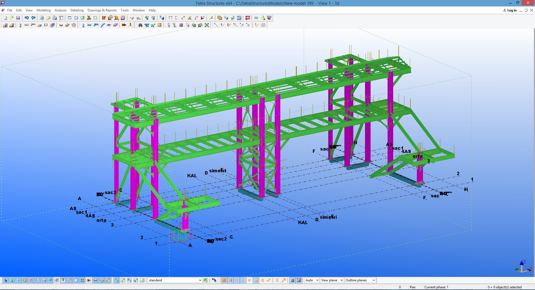Select the Create steel column tool
The image size is (535, 290).
tap(83, 25)
